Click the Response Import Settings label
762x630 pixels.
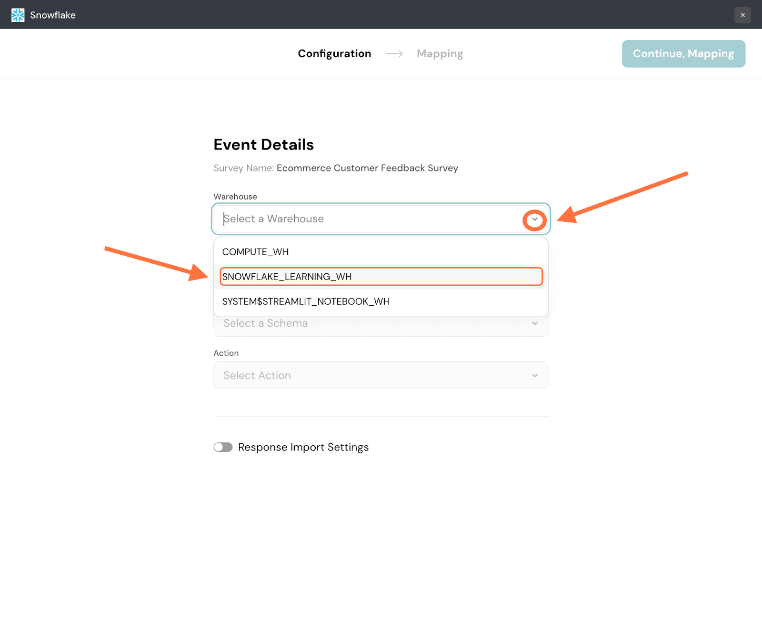click(x=303, y=447)
